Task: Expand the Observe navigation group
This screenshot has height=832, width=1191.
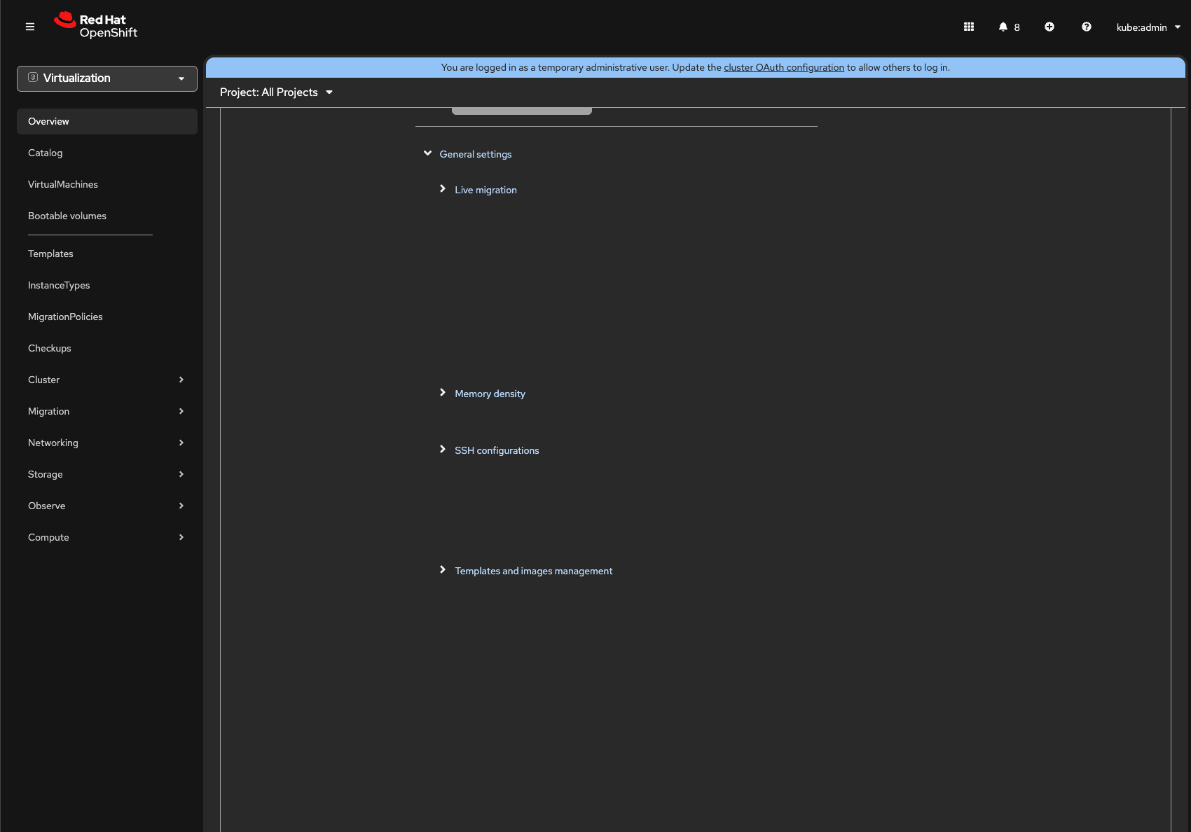Action: click(x=107, y=506)
